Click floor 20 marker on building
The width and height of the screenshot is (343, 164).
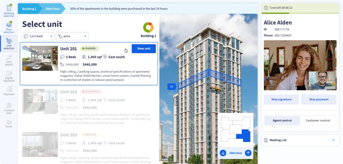pyautogui.click(x=172, y=87)
